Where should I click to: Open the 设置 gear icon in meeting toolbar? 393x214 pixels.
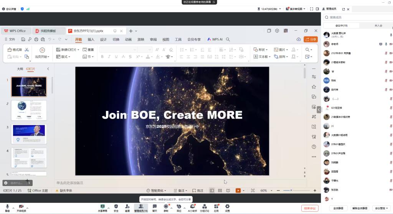pos(227,206)
